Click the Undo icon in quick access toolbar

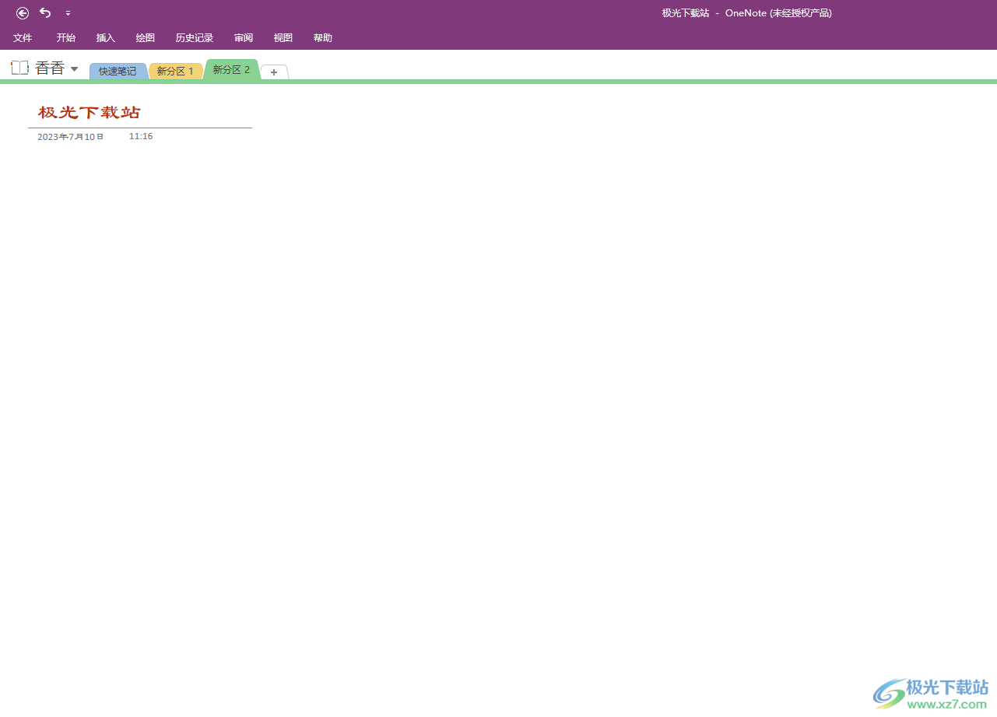point(45,12)
